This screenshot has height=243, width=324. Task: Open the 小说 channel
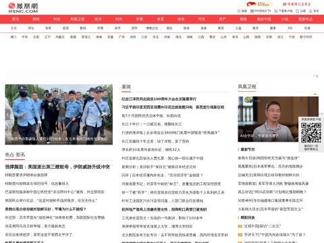285,19
